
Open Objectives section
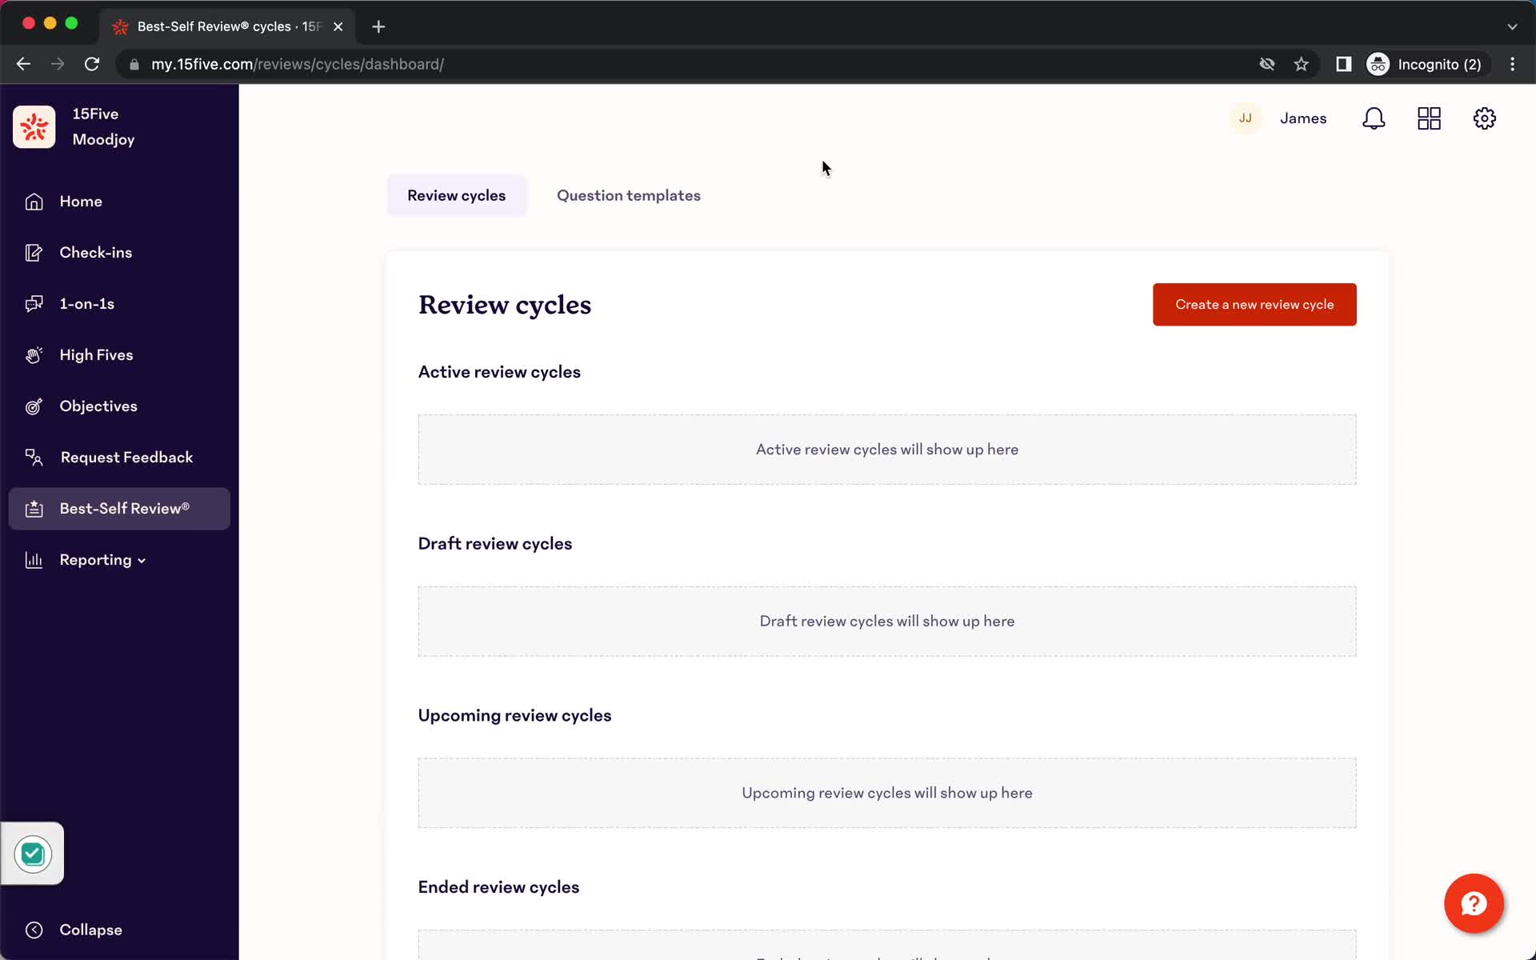tap(98, 405)
